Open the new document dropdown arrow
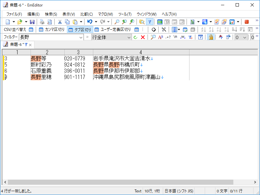260x195 pixels. 13,21
